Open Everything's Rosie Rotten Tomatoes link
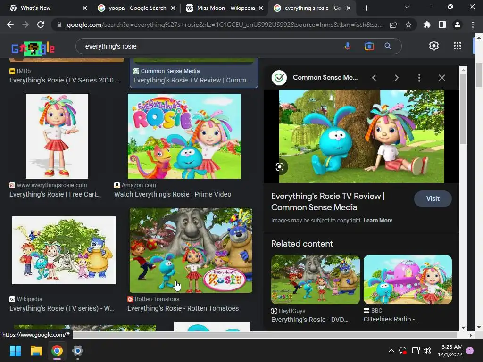483x362 pixels. pos(183,308)
